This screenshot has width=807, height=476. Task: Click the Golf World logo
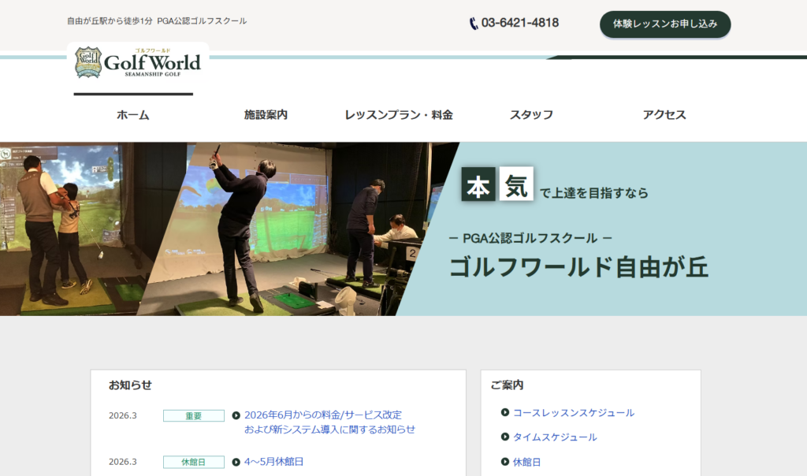[x=138, y=62]
